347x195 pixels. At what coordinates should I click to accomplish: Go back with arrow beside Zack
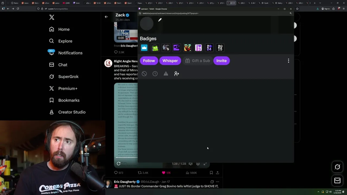106,17
